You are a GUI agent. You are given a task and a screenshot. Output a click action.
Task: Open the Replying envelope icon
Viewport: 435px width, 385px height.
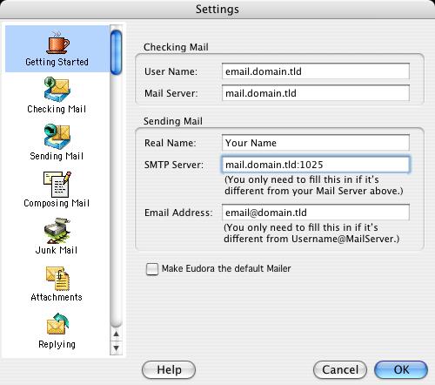click(57, 324)
